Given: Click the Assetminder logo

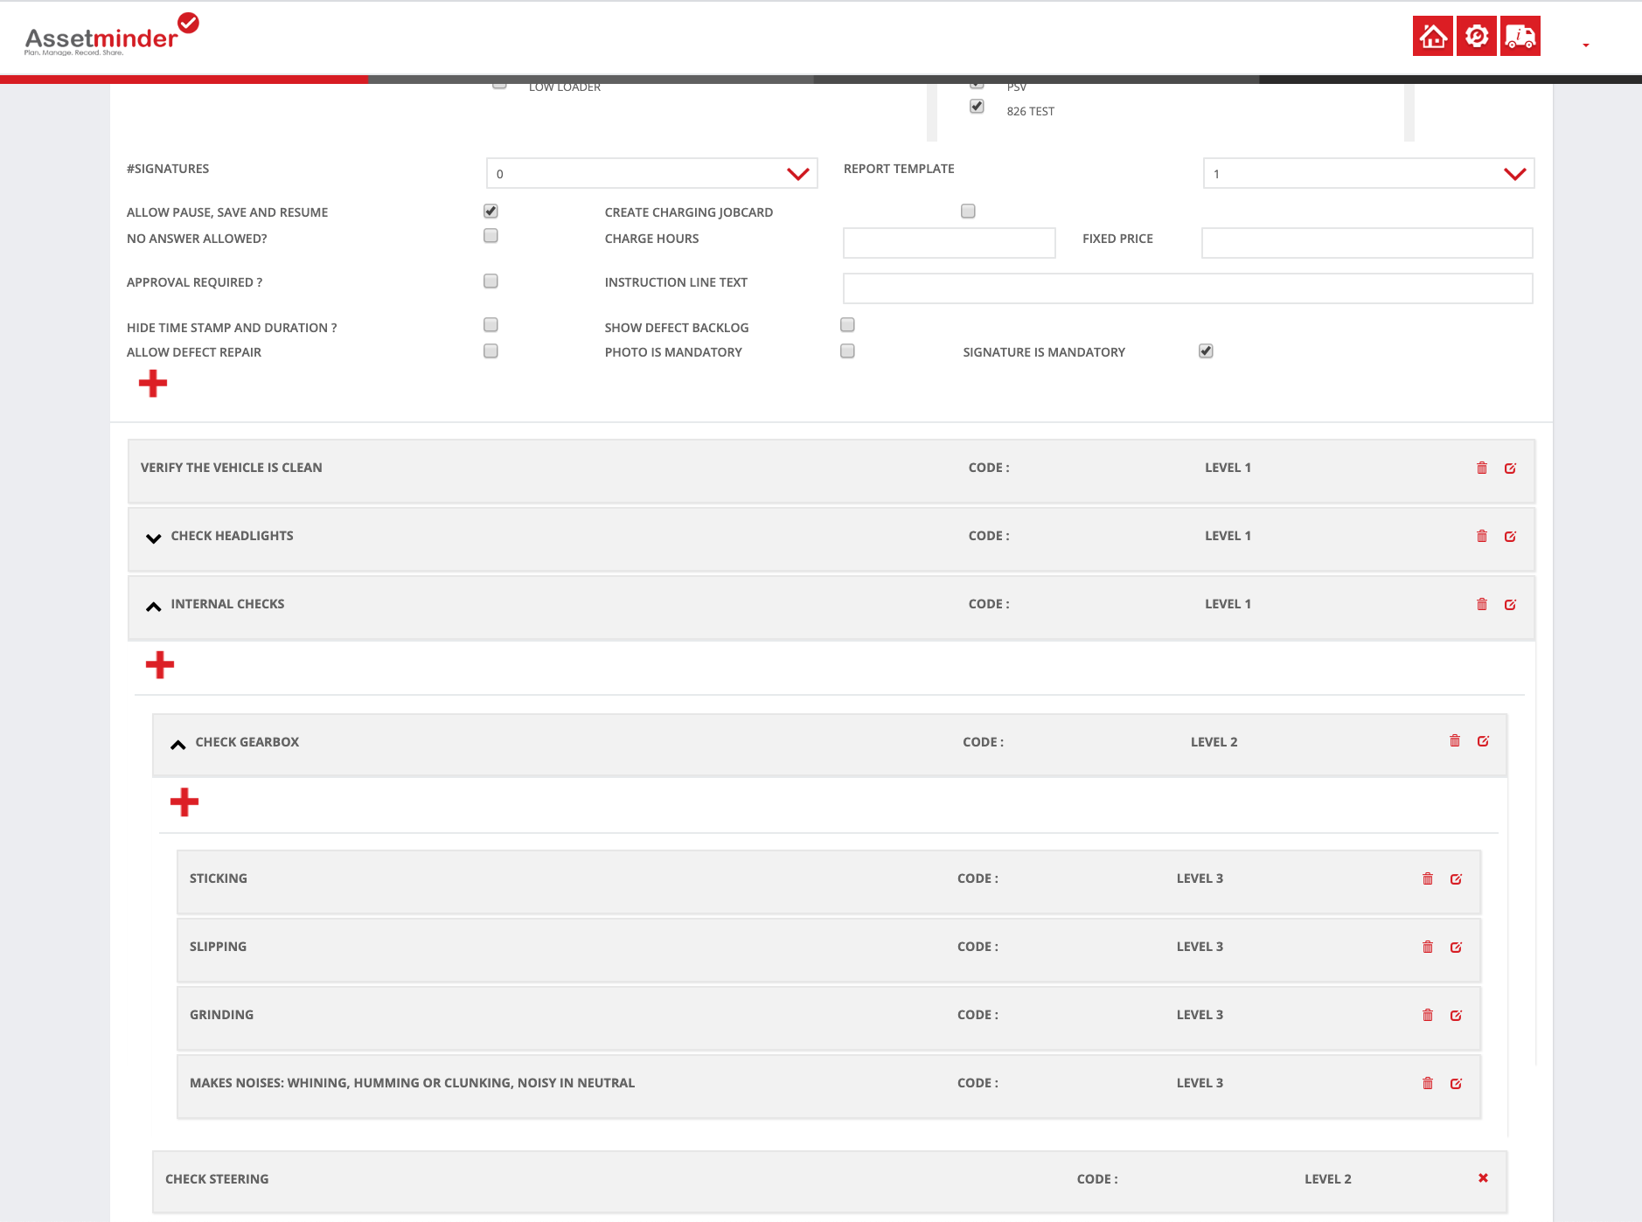Looking at the screenshot, I should point(112,35).
